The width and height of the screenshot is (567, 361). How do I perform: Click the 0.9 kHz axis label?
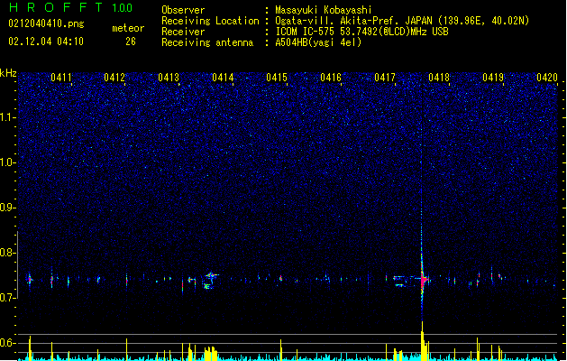click(x=7, y=208)
